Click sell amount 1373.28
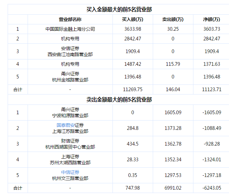 click(173, 128)
